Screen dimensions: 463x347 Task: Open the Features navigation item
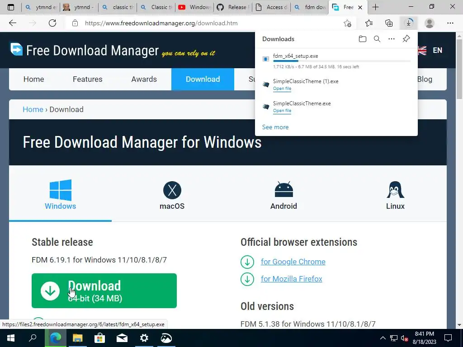tap(87, 79)
